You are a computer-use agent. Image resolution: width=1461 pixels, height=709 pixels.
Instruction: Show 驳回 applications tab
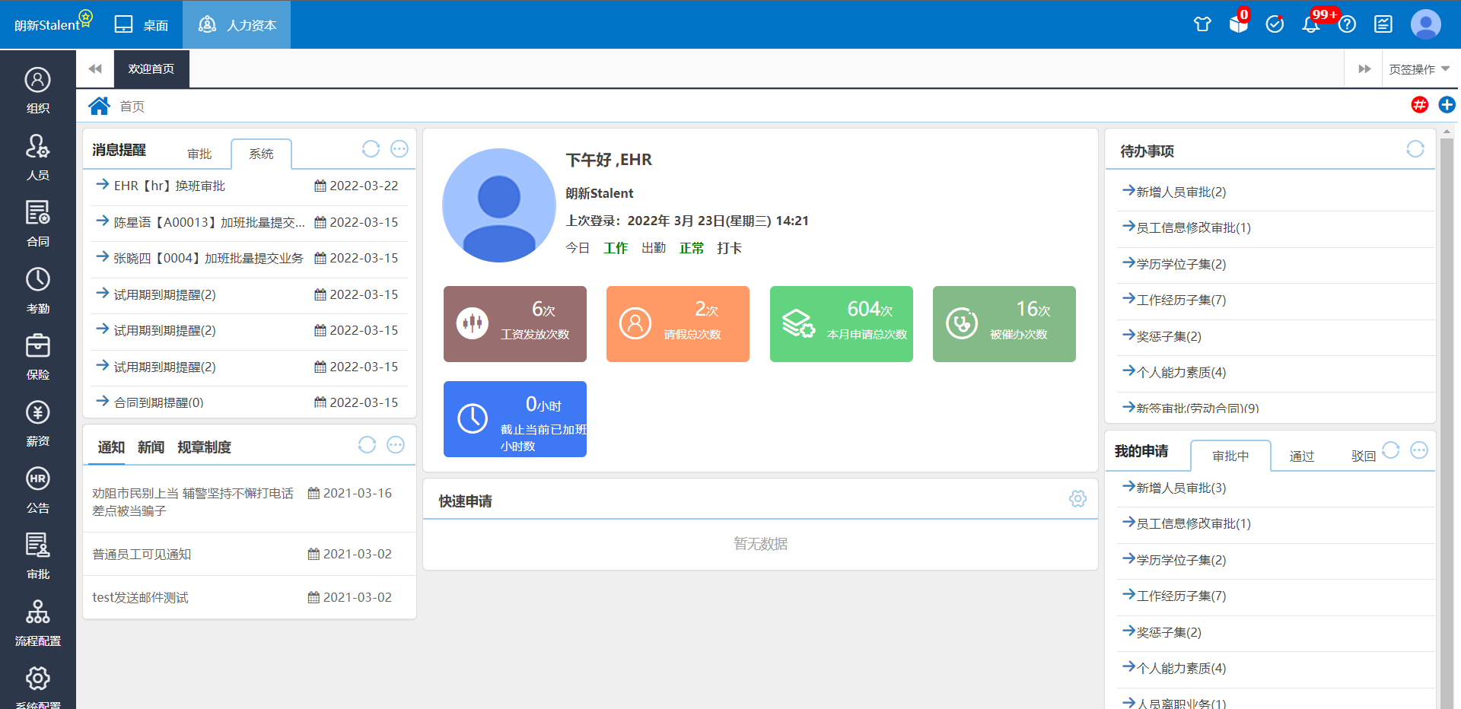1363,456
